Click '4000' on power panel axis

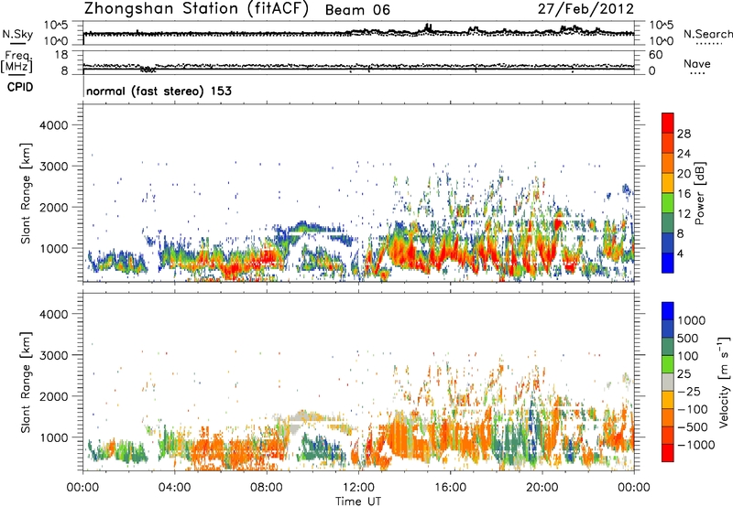(x=53, y=125)
